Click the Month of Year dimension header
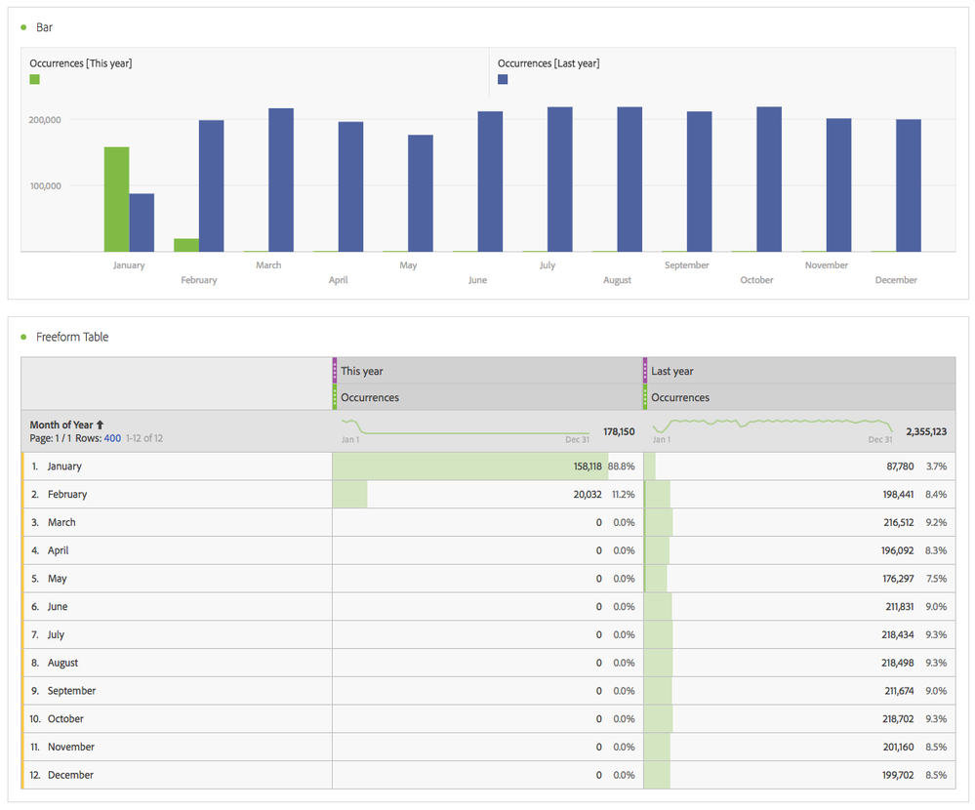The height and width of the screenshot is (810, 975). click(61, 425)
